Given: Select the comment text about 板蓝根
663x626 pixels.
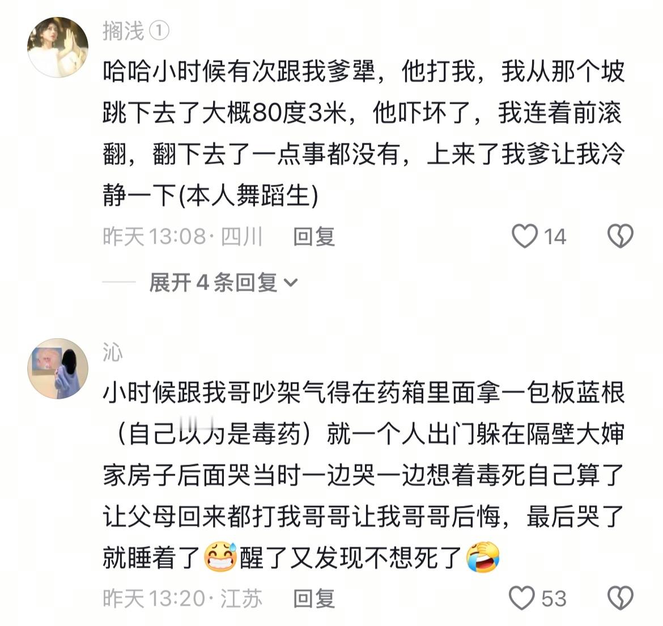Looking at the screenshot, I should tap(364, 475).
